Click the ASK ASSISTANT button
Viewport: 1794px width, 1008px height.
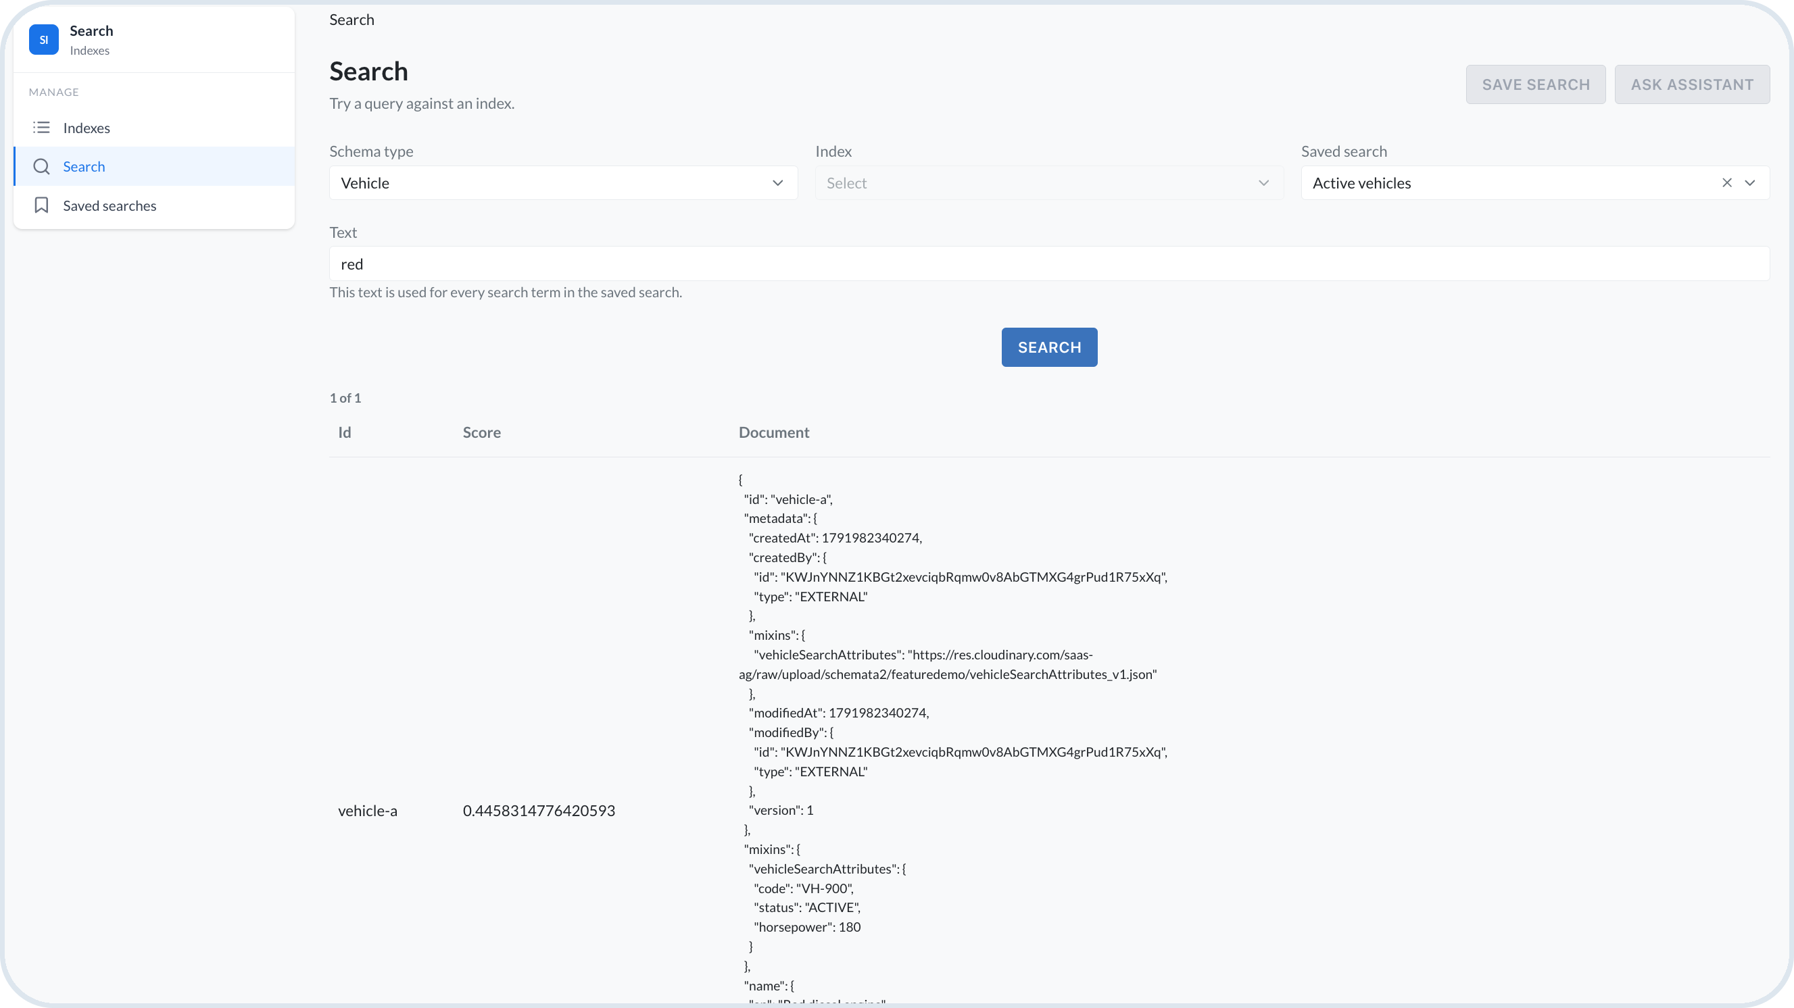pyautogui.click(x=1693, y=85)
